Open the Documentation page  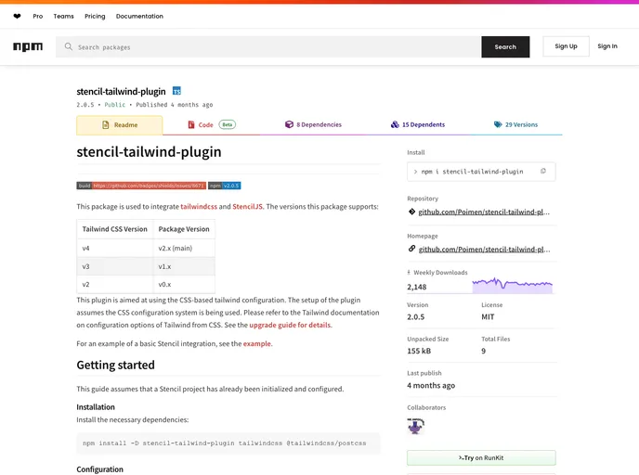point(139,17)
